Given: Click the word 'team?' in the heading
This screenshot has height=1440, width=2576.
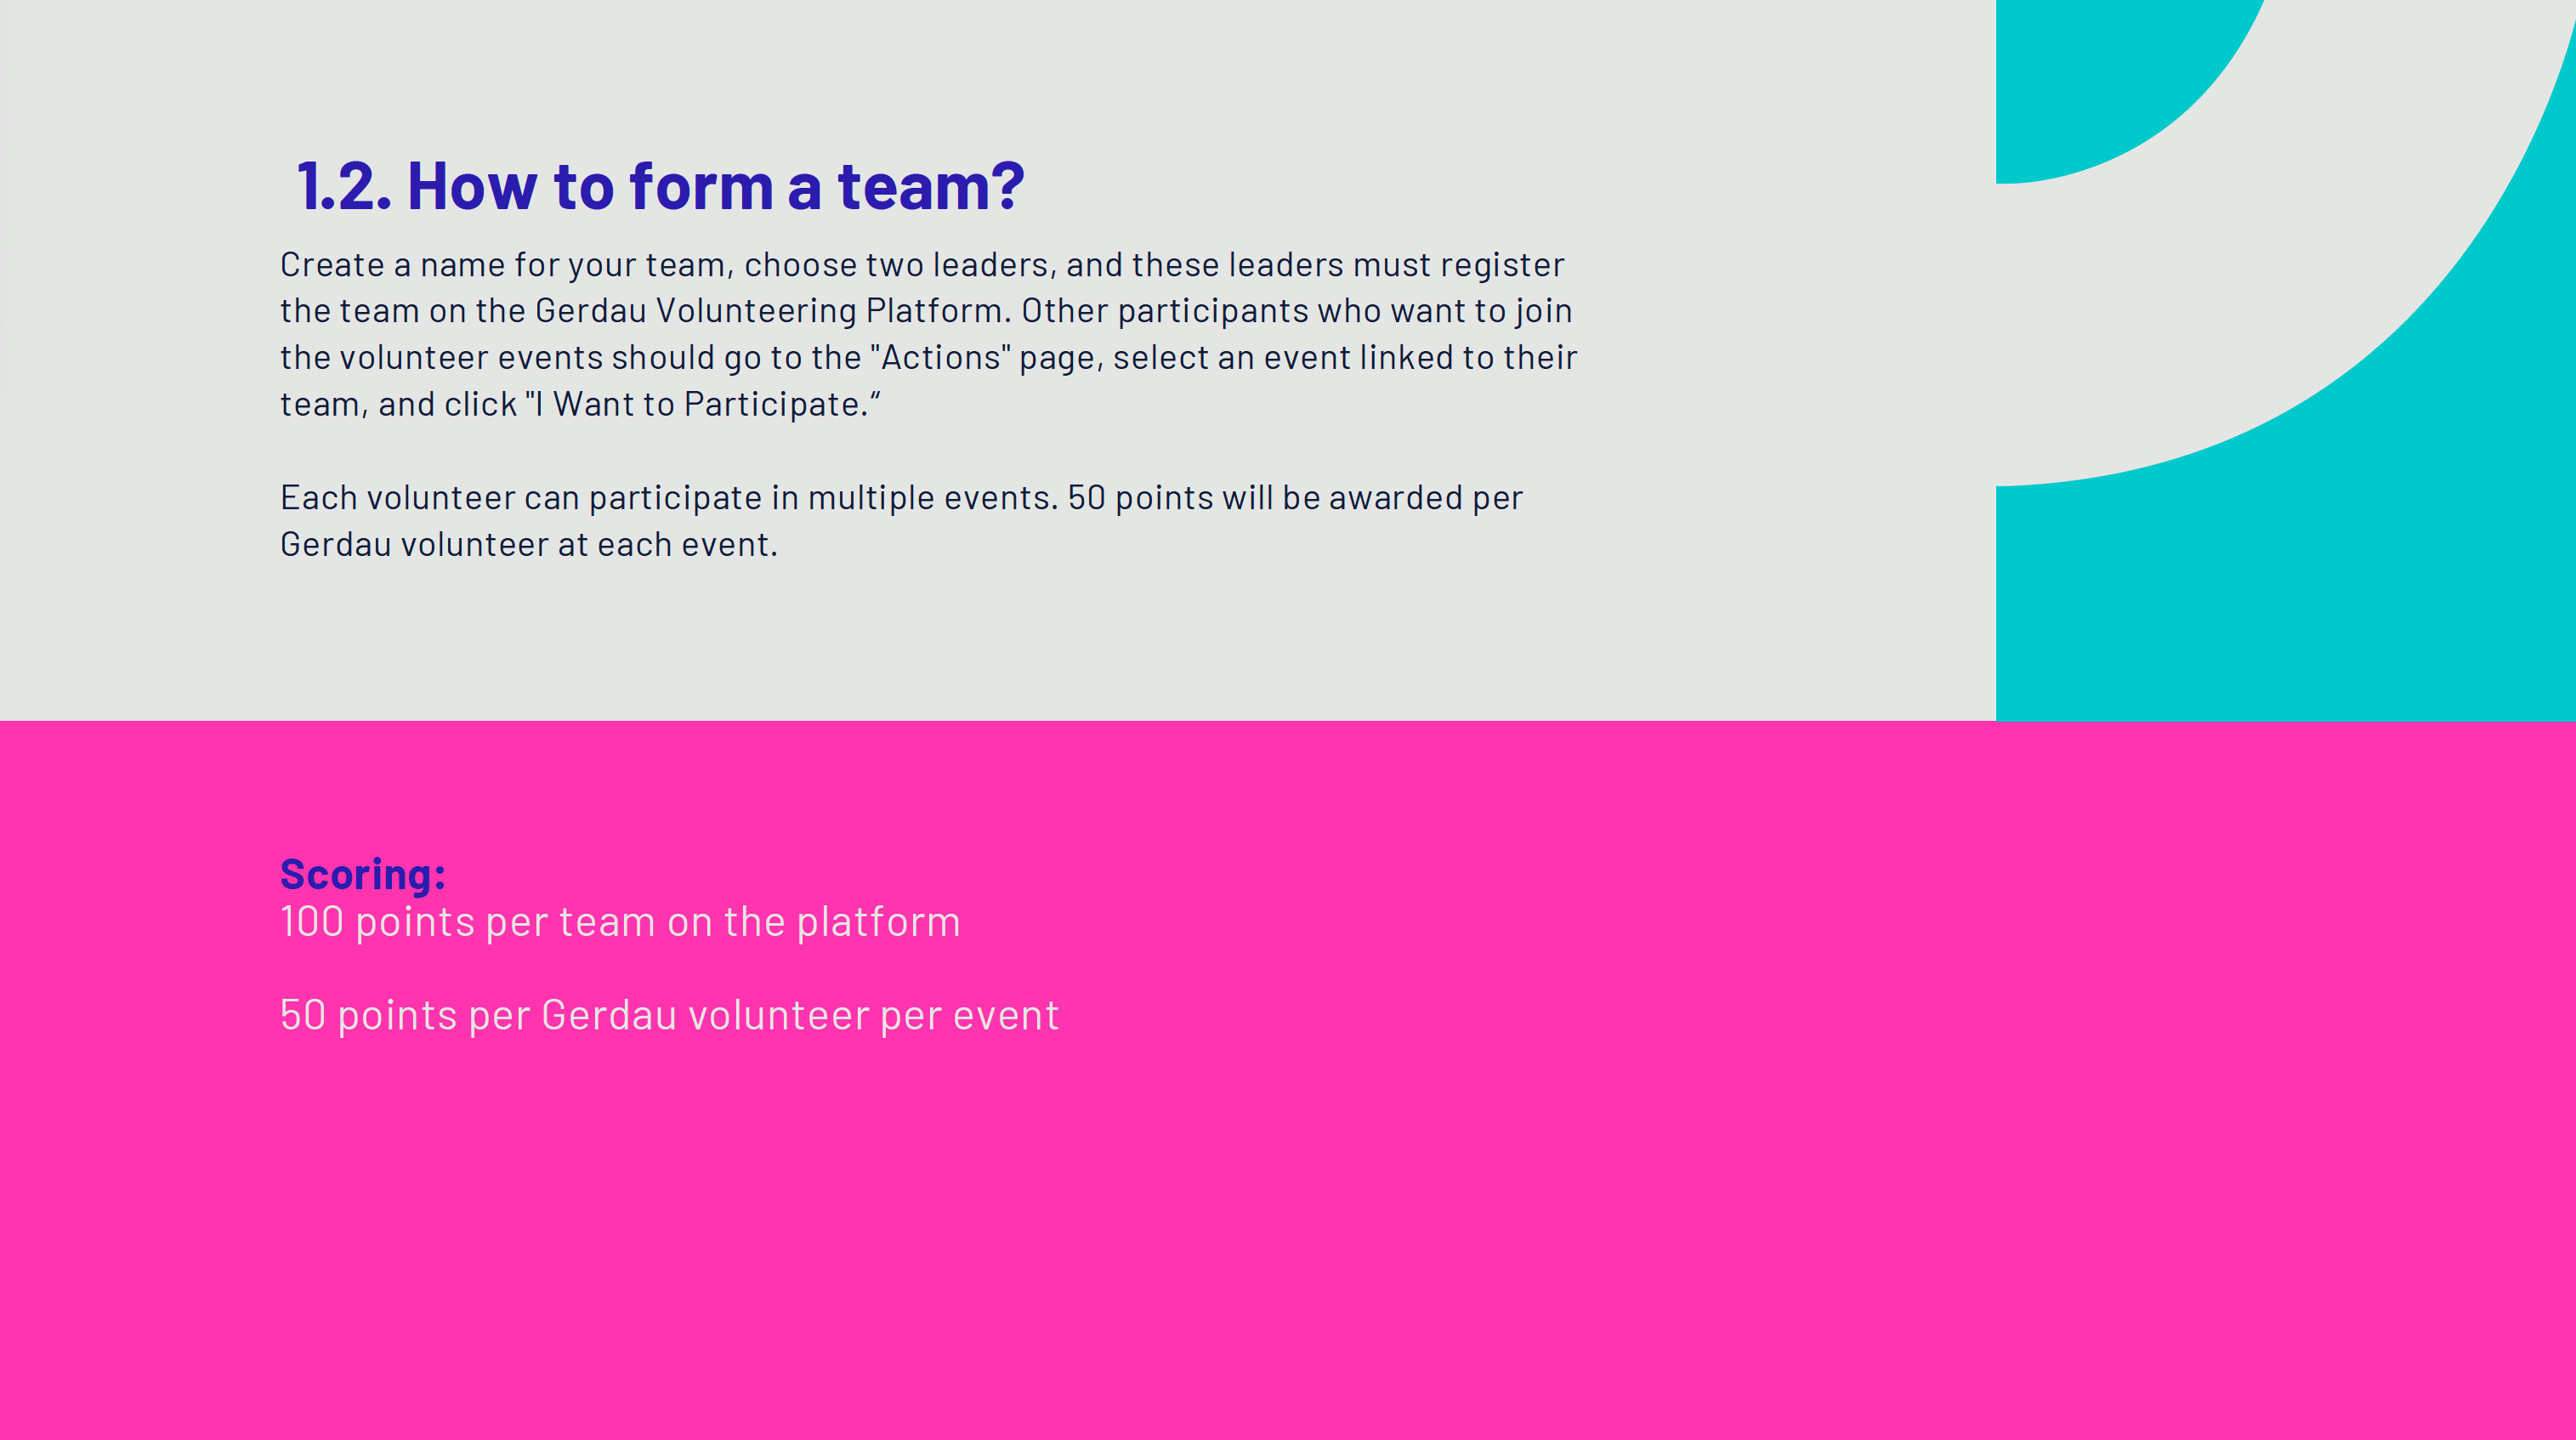Looking at the screenshot, I should [932, 186].
